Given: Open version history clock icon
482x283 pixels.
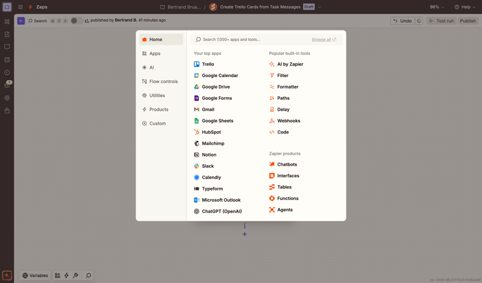Looking at the screenshot, I should (x=419, y=21).
